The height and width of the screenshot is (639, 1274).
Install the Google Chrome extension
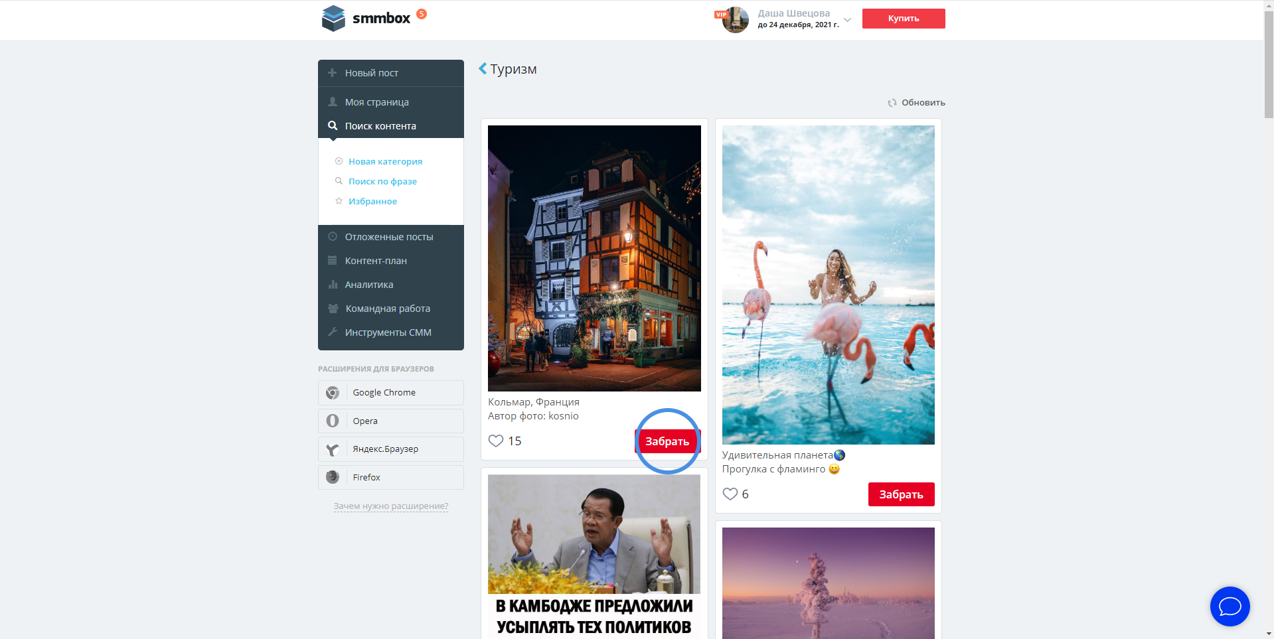tap(391, 393)
